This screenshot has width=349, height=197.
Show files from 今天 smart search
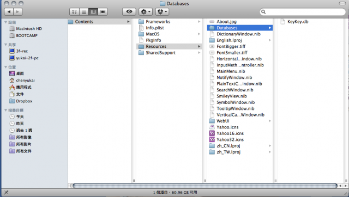(16, 116)
